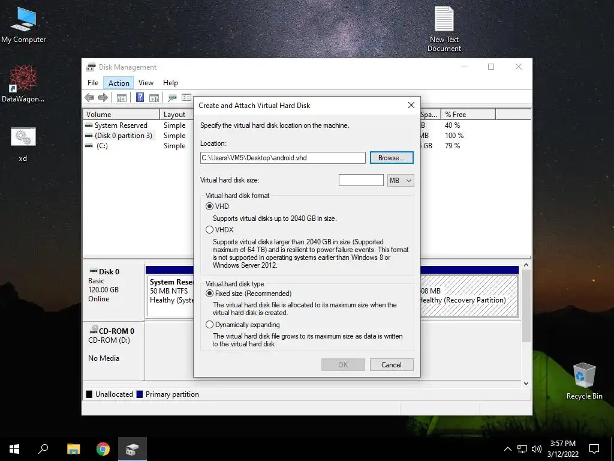
Task: Choose Fixed size (Recommended) disk type
Action: [x=209, y=293]
